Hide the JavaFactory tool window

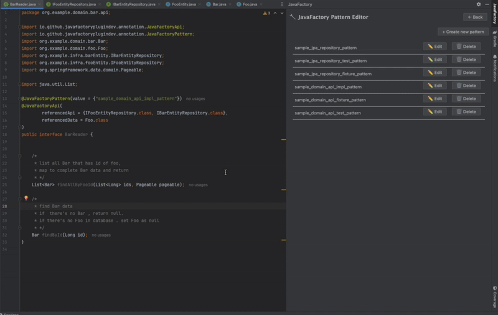click(x=487, y=4)
